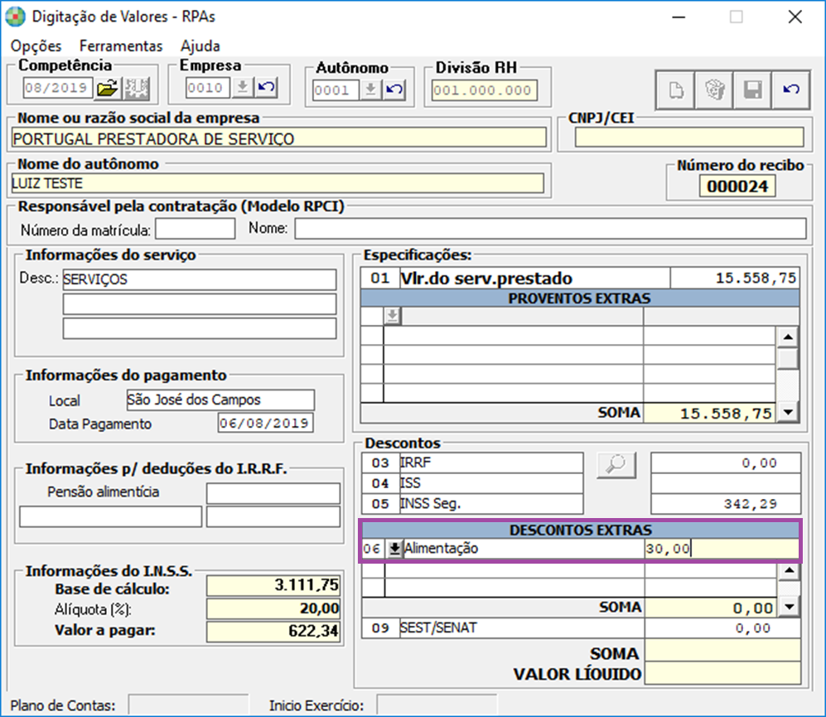Click the delete trash toolbar icon
Viewport: 826px width, 717px height.
(714, 90)
